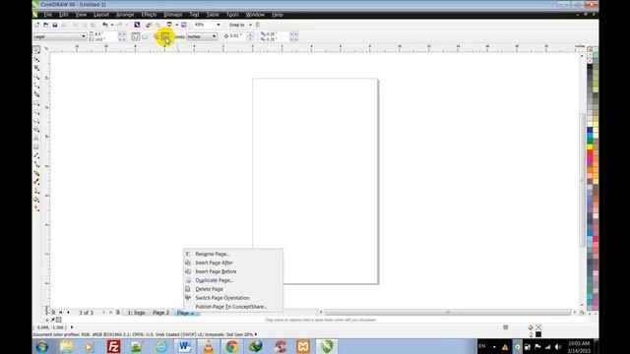
Task: Toggle the Current page layout button
Action: 165,36
